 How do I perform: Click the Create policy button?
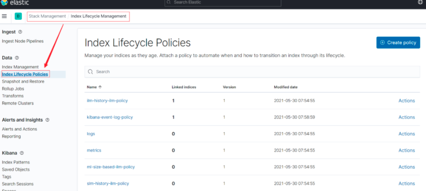pyautogui.click(x=398, y=43)
